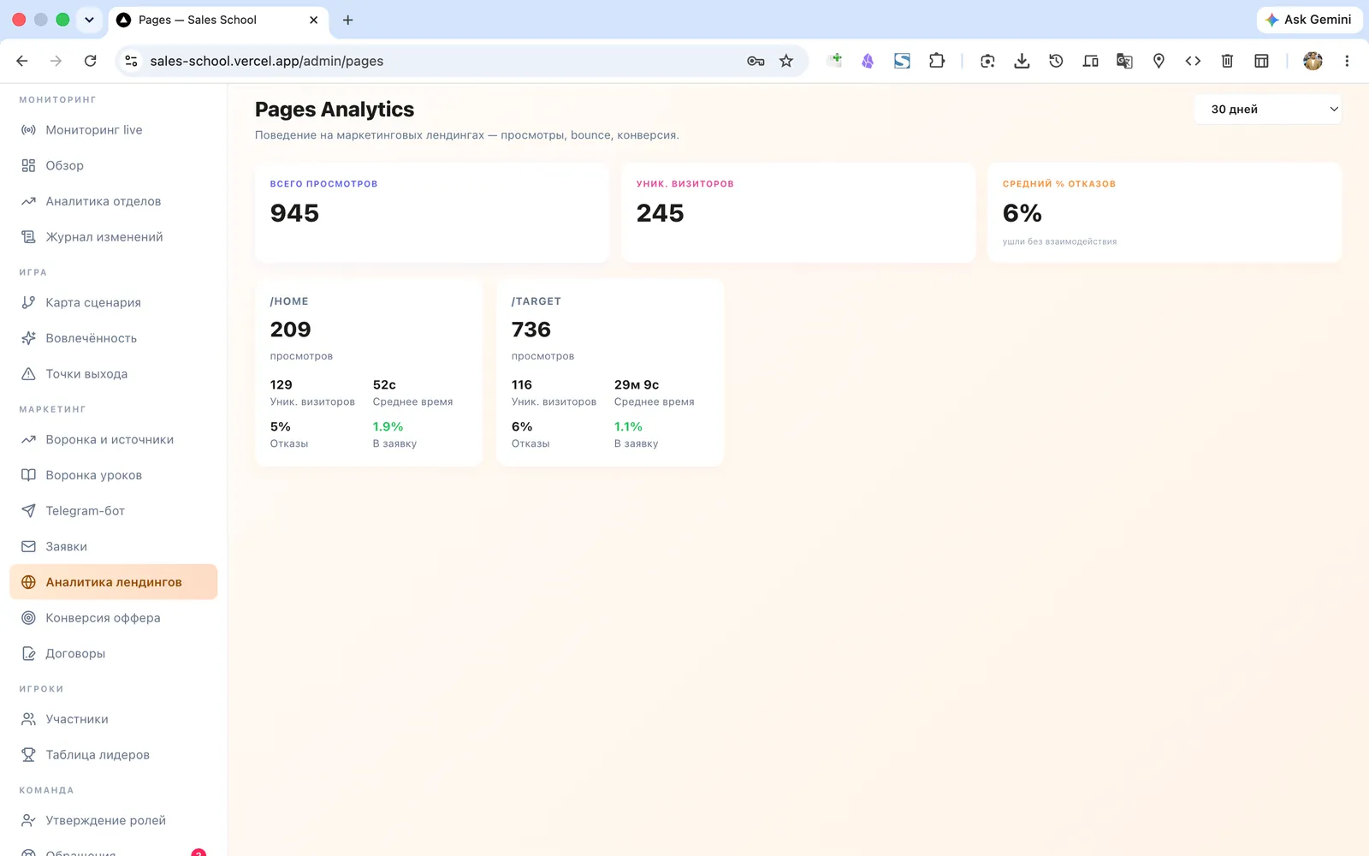Click the Воронка и источники trend icon
This screenshot has height=856, width=1369.
[x=28, y=440]
